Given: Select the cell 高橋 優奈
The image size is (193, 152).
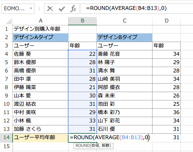Looking at the screenshot, I should point(41,71).
